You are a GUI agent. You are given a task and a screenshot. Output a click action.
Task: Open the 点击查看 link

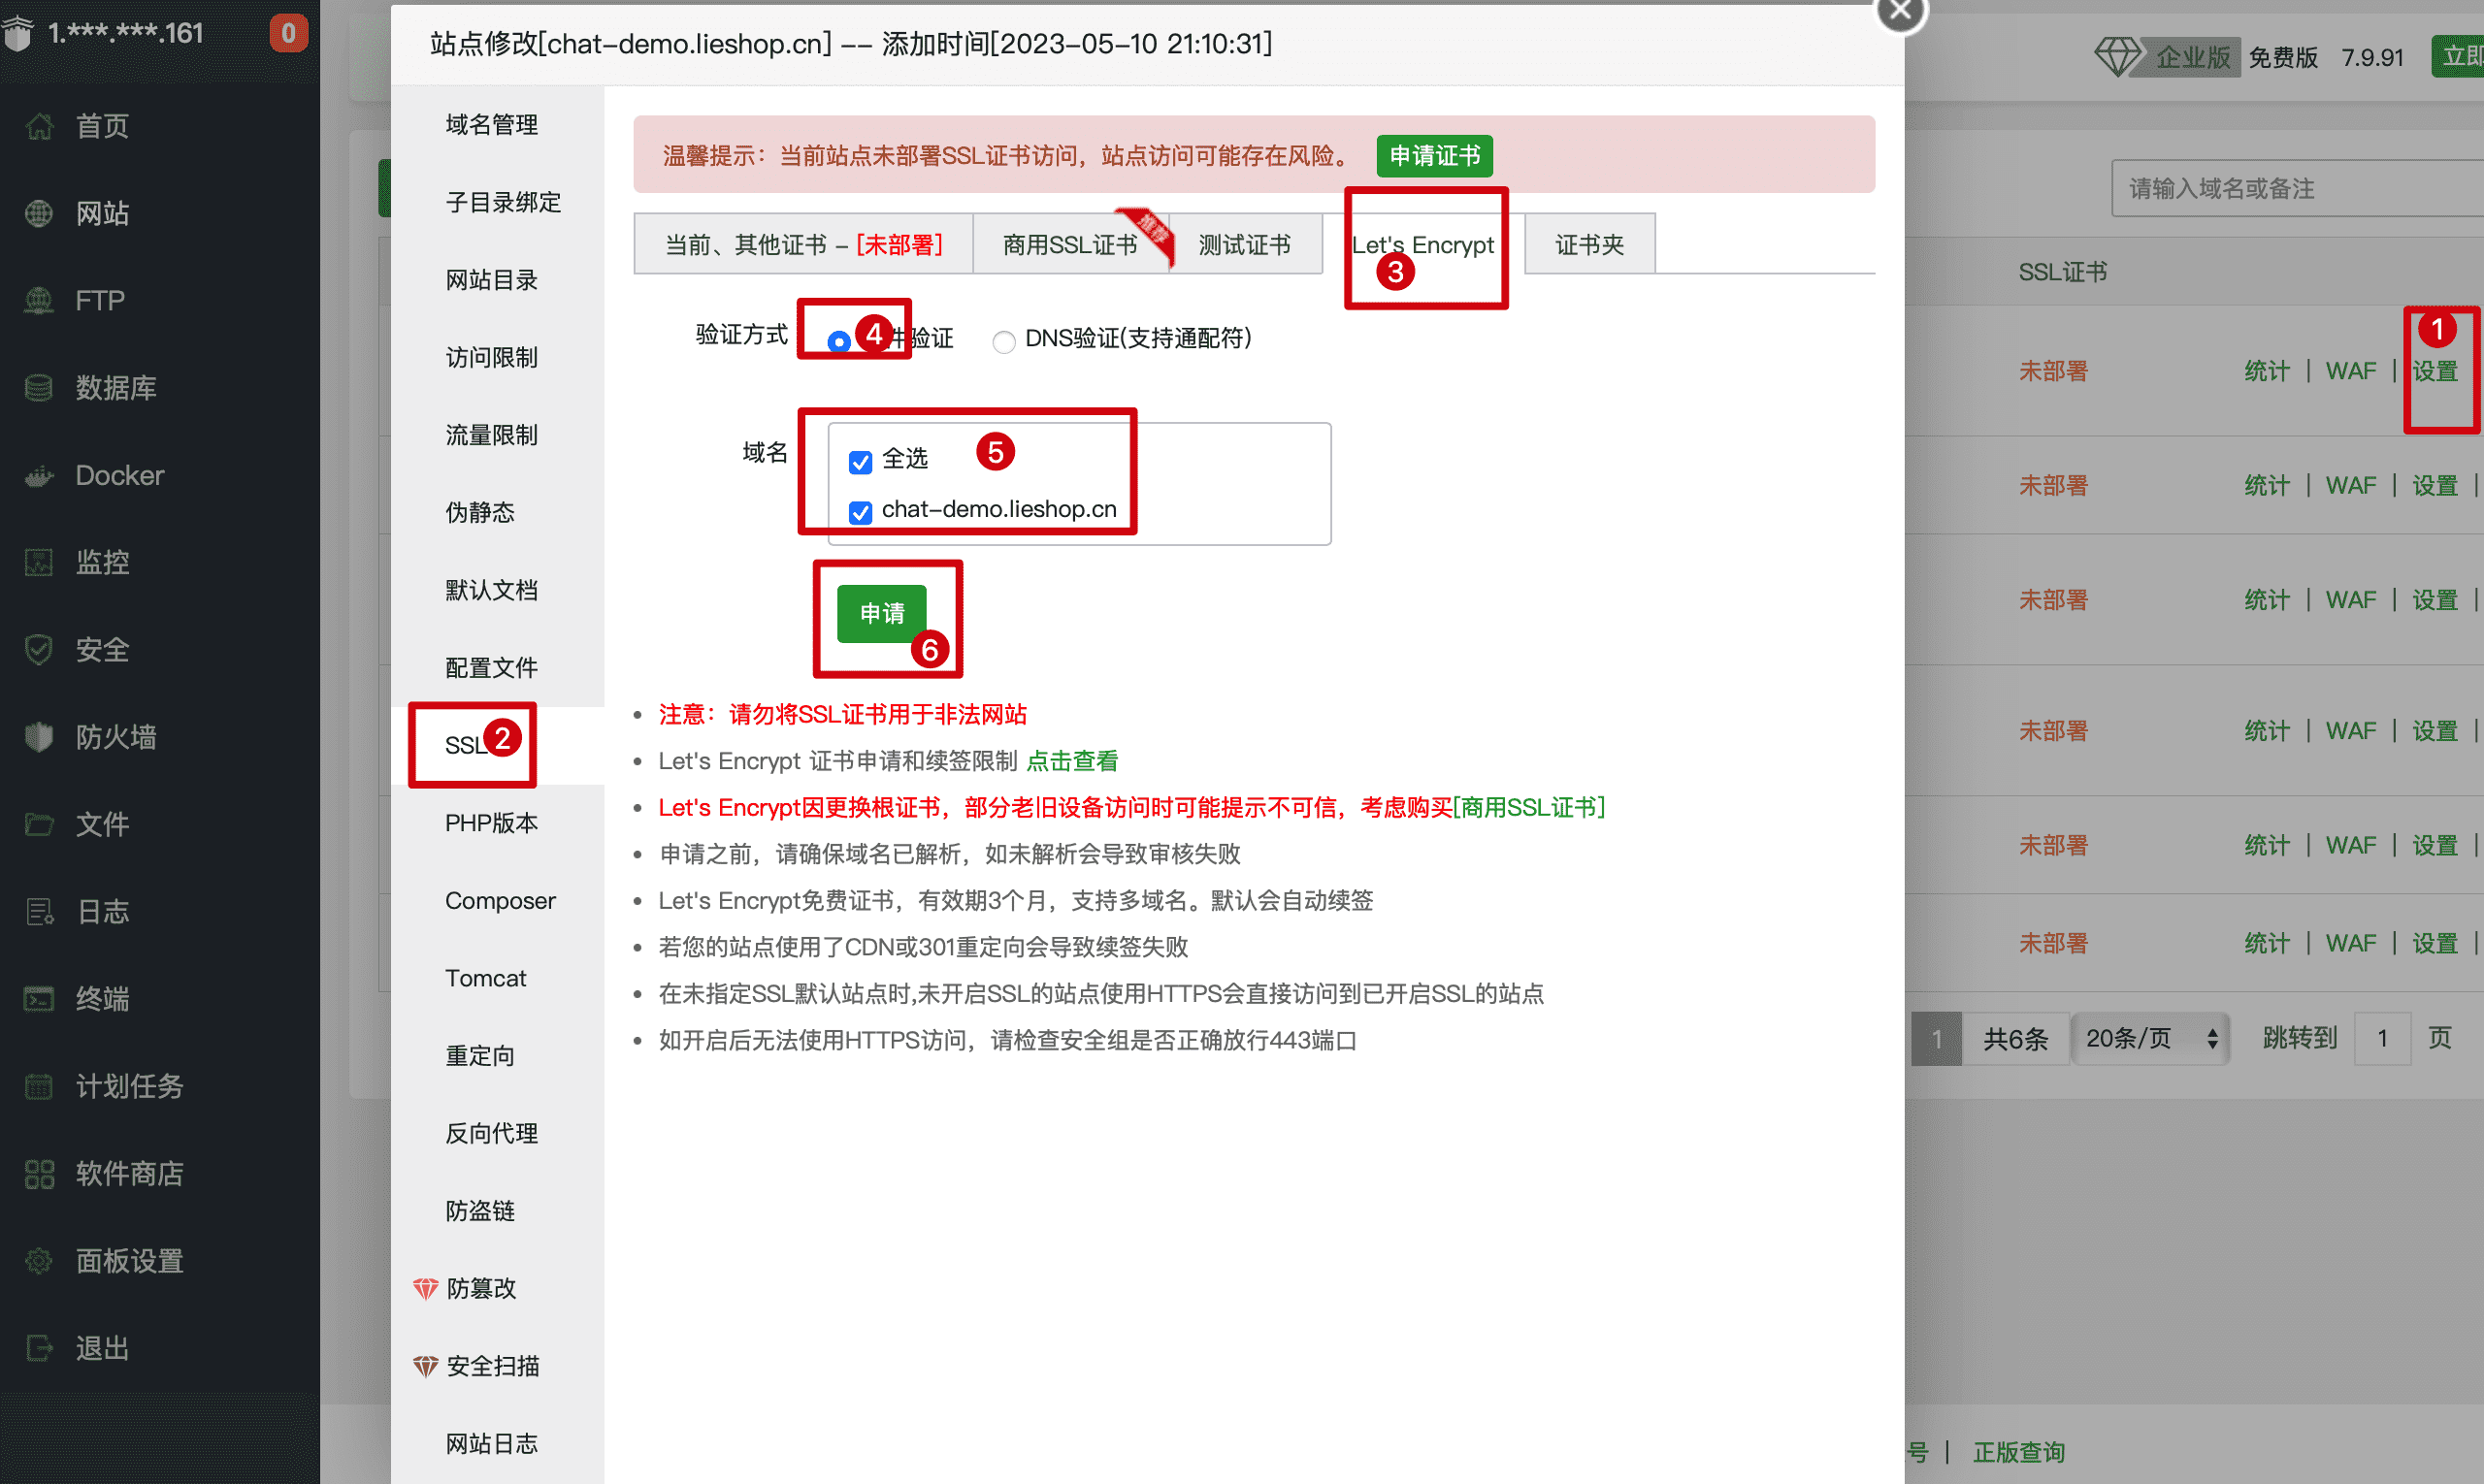(x=1072, y=761)
